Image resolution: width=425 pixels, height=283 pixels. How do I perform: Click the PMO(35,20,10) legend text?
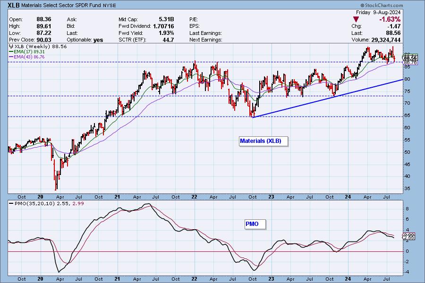click(x=34, y=203)
